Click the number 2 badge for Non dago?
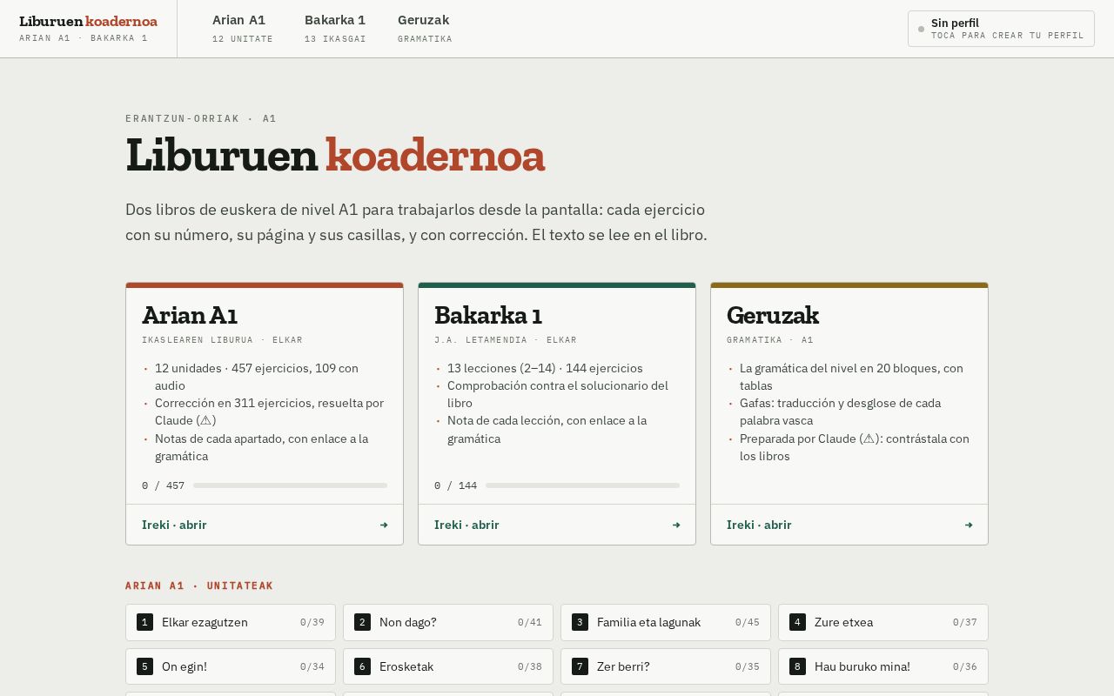The width and height of the screenshot is (1114, 696). coord(362,622)
